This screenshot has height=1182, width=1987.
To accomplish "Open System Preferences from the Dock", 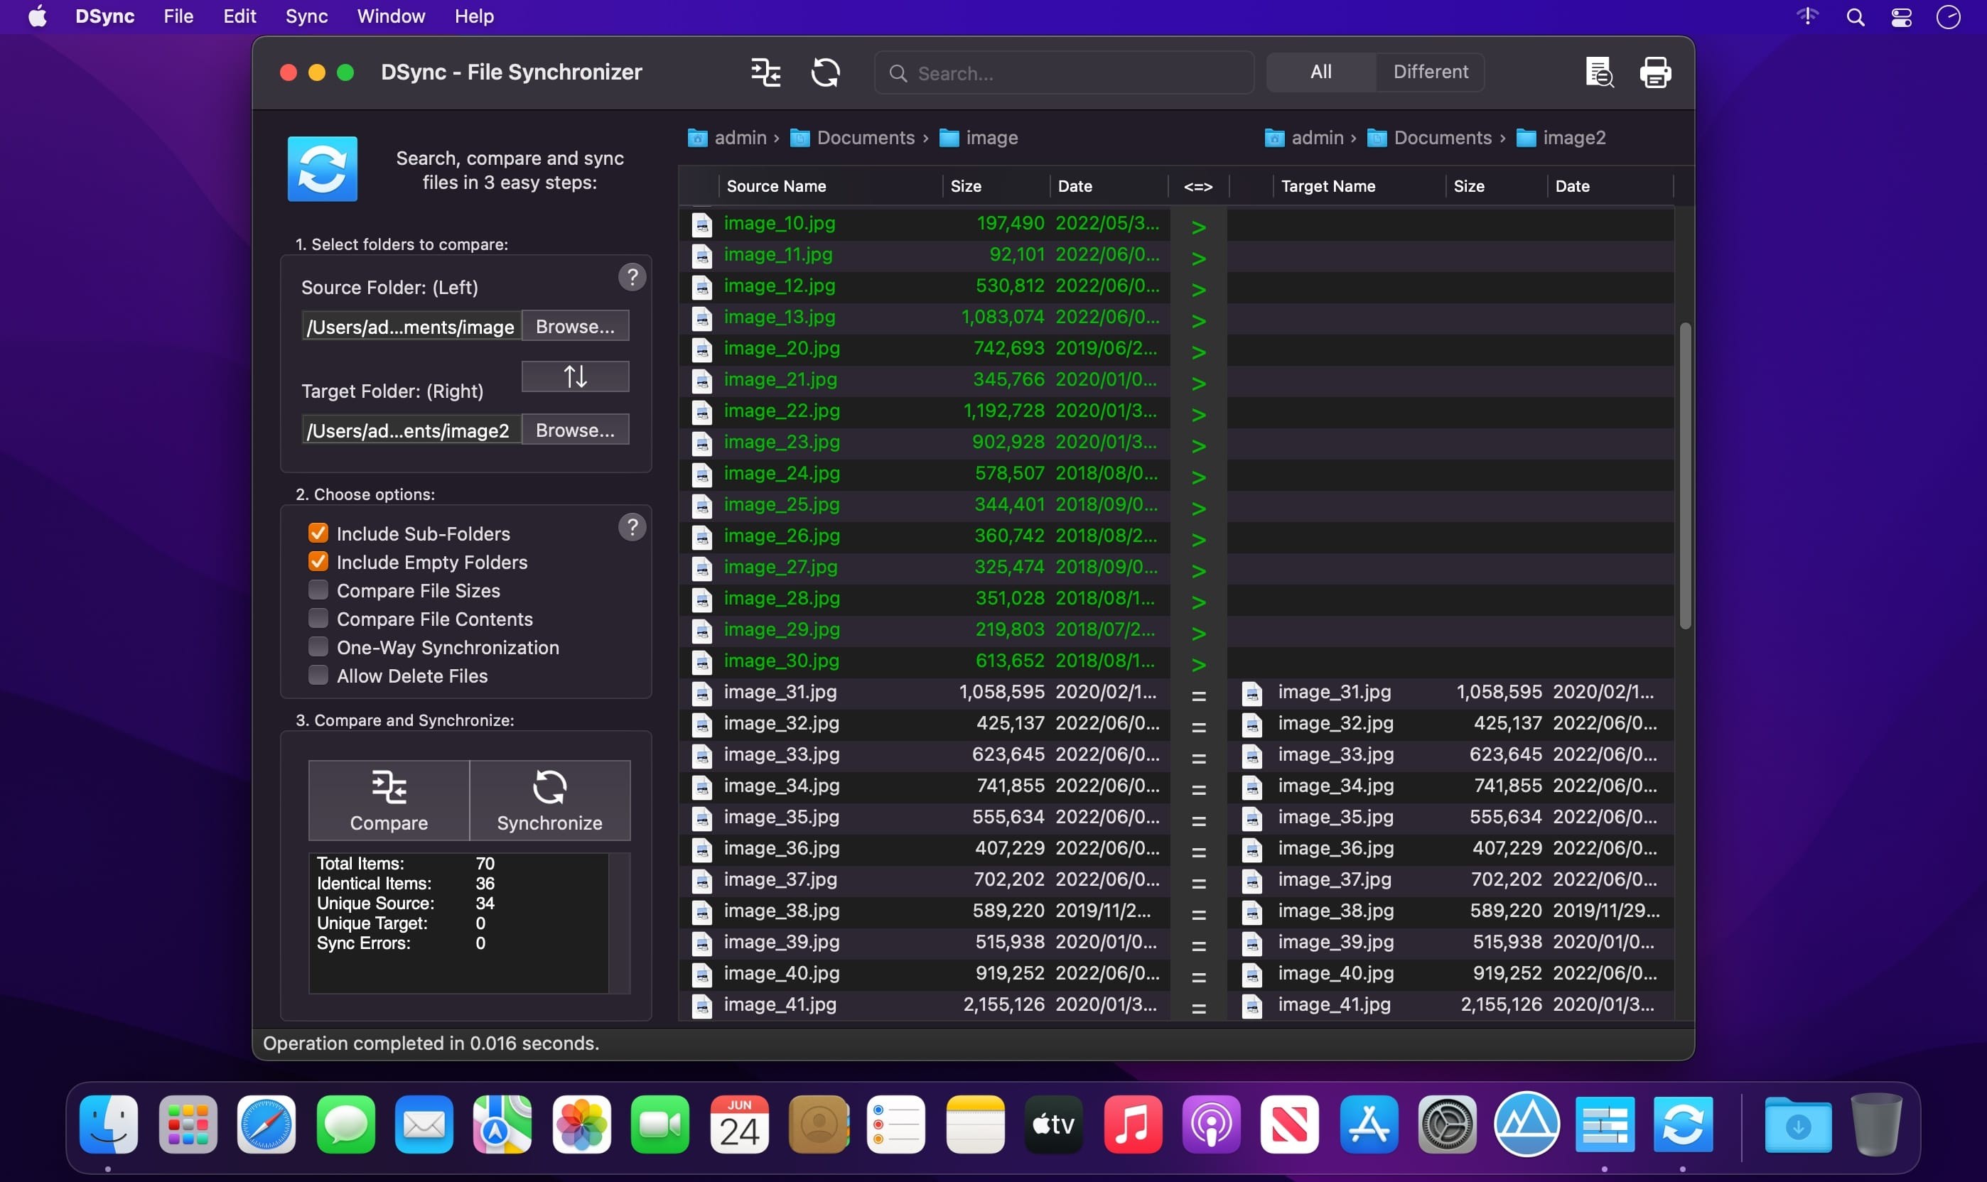I will tap(1448, 1124).
